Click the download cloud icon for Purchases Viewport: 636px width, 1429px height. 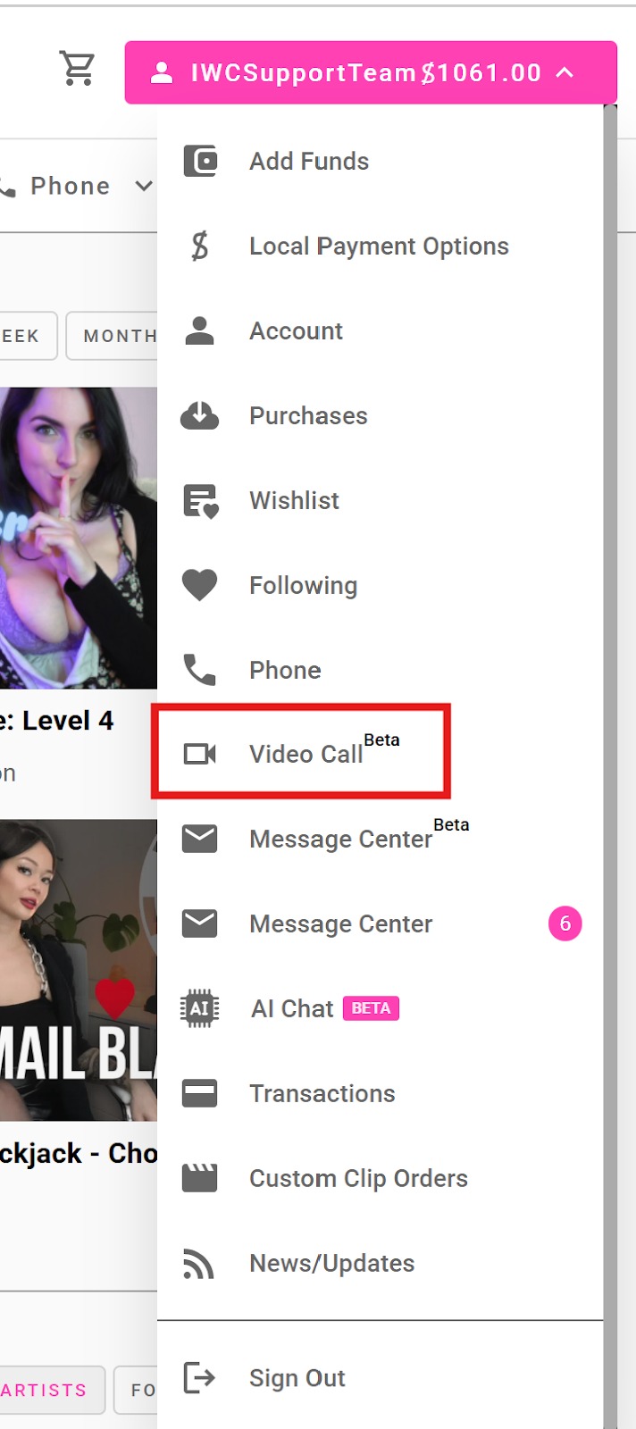tap(200, 415)
